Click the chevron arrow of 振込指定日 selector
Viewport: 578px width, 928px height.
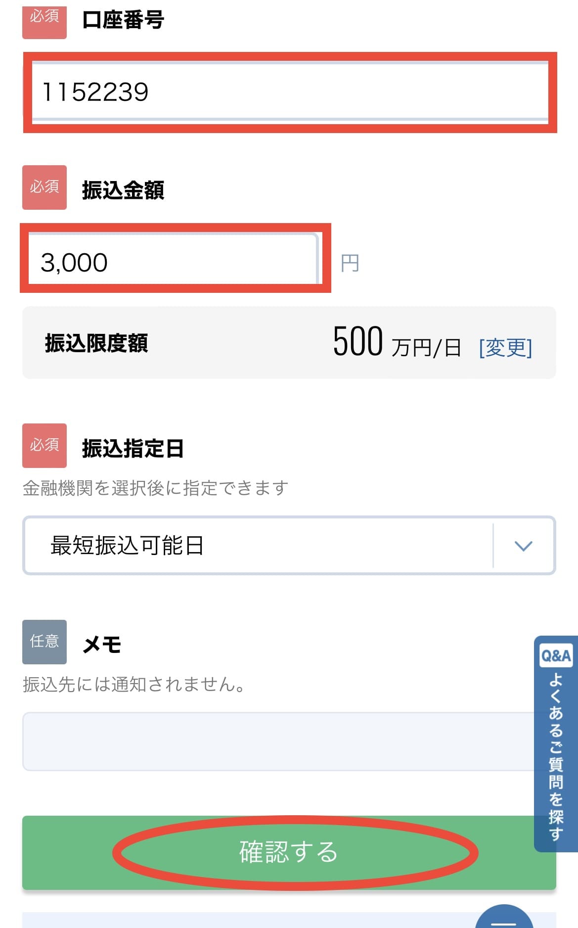(523, 546)
